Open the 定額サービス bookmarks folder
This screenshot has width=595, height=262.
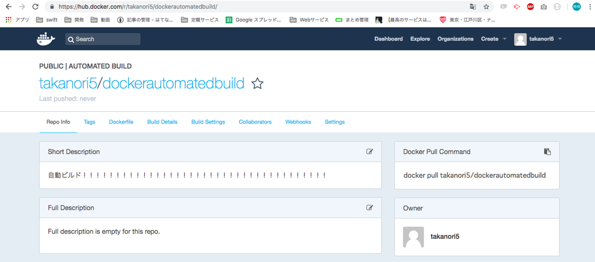(200, 20)
